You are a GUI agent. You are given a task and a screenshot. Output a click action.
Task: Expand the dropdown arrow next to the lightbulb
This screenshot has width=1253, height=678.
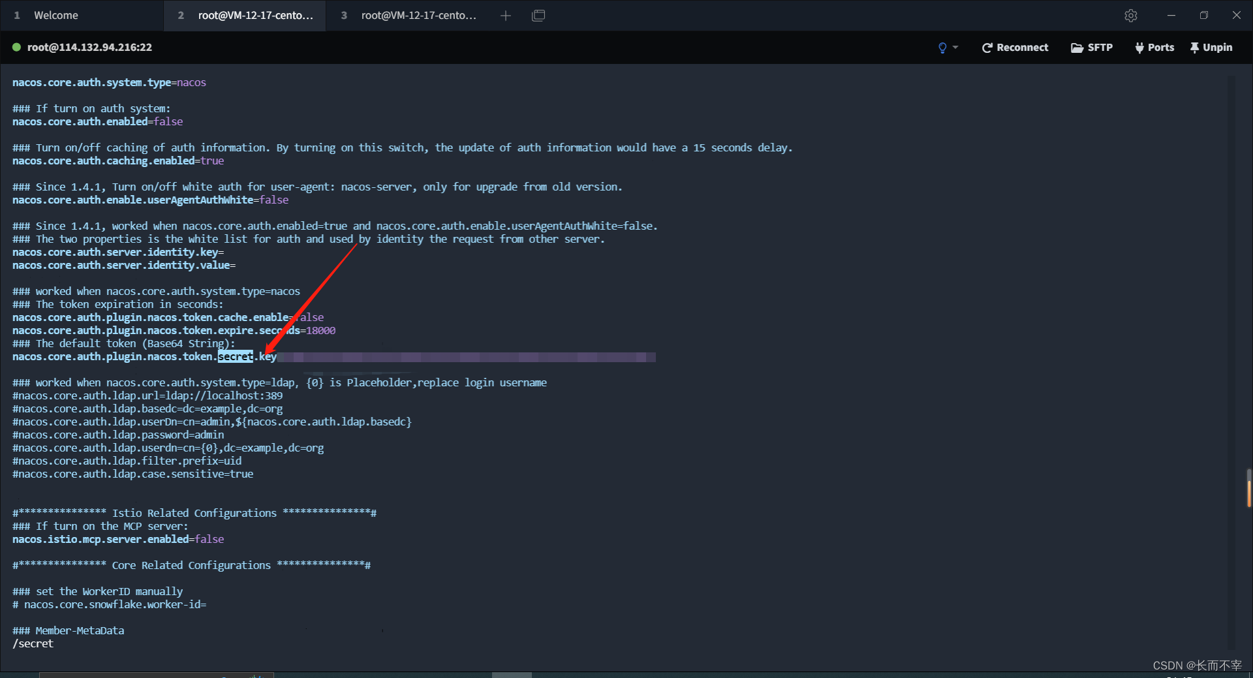[x=955, y=47]
